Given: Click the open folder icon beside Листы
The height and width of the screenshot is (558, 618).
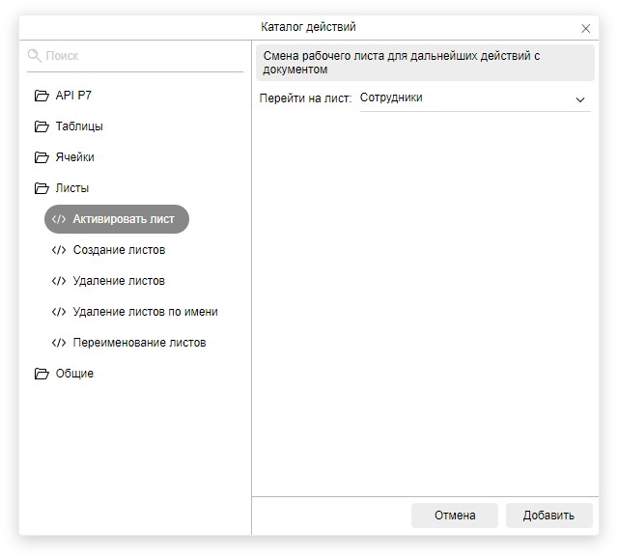Looking at the screenshot, I should pyautogui.click(x=42, y=188).
